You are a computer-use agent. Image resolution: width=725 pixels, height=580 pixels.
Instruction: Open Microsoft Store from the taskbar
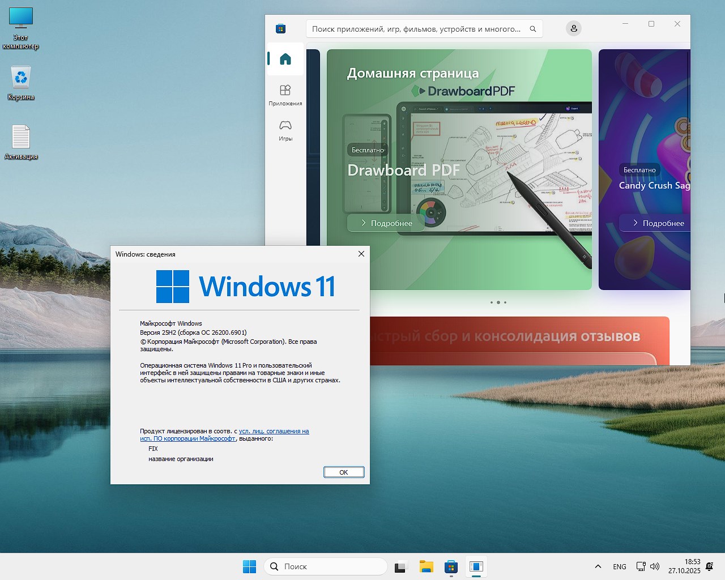451,566
